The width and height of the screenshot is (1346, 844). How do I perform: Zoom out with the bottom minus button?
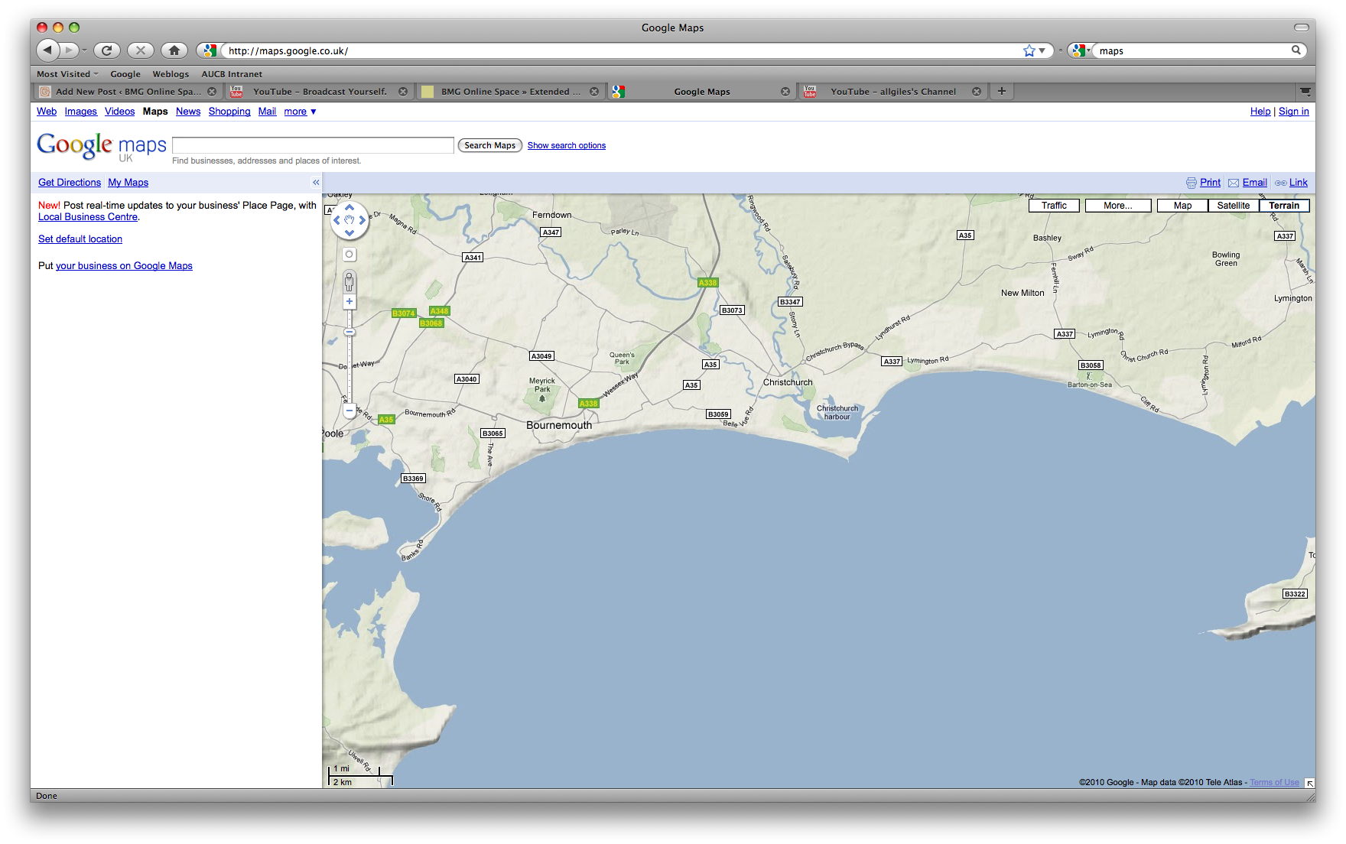[350, 411]
